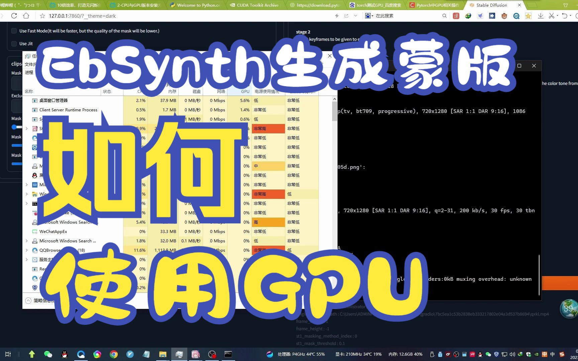
Task: Open File Explorer from the taskbar
Action: 163,354
